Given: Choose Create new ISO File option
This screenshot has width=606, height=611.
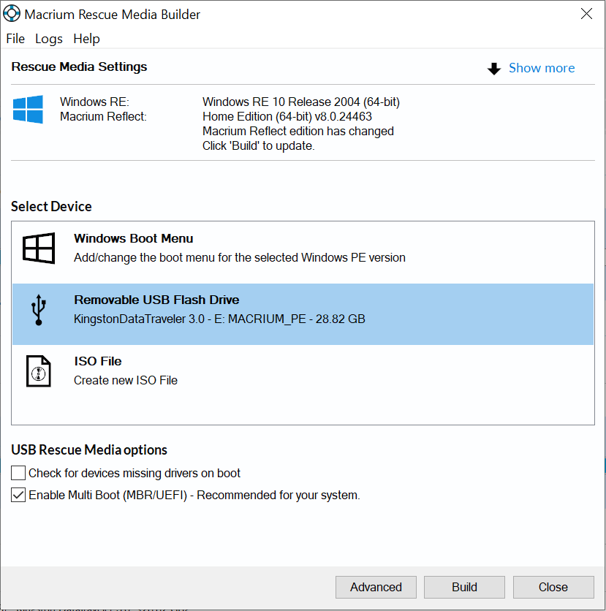Looking at the screenshot, I should [126, 380].
